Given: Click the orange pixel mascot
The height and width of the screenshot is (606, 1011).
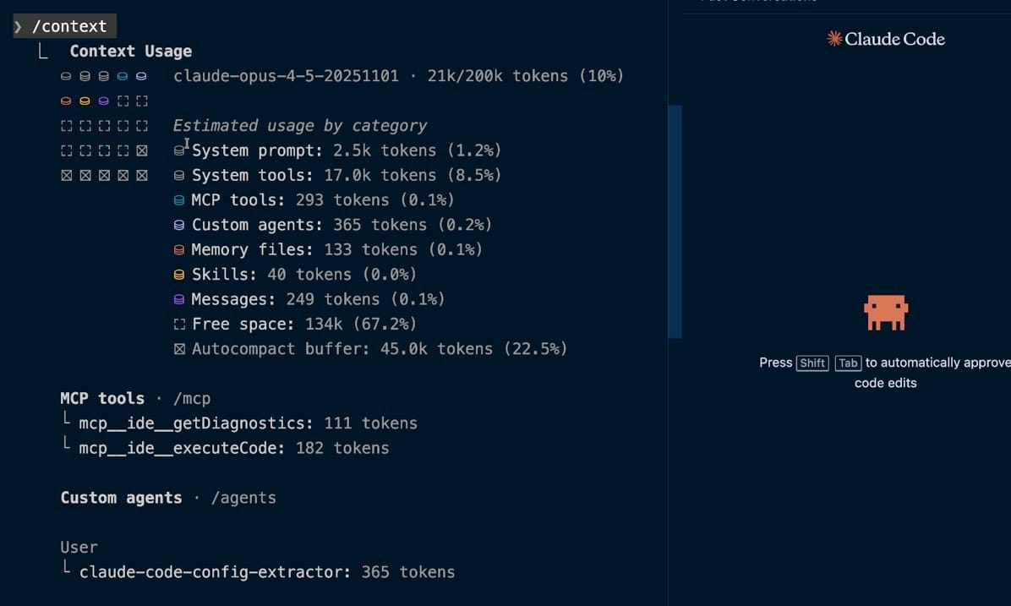Looking at the screenshot, I should pos(885,313).
